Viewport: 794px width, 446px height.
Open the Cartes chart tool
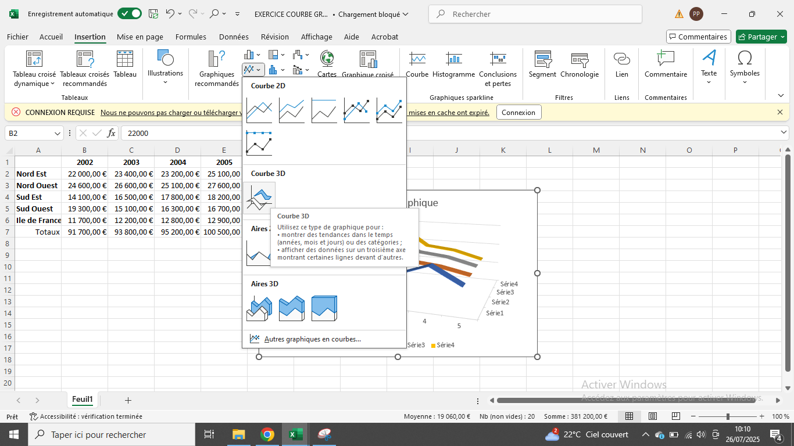[x=327, y=64]
